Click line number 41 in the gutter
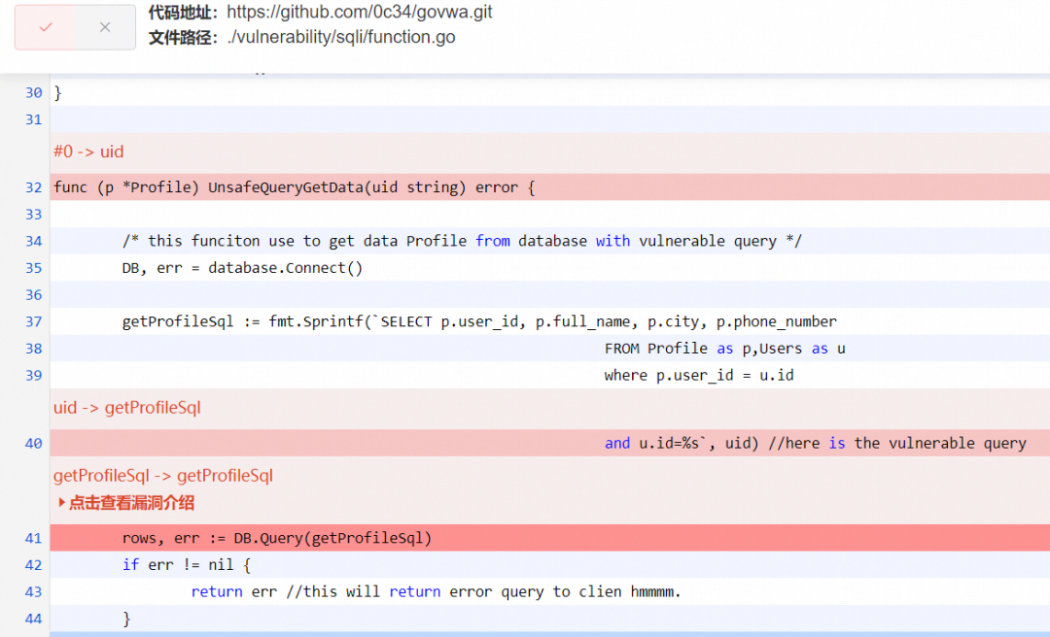 33,538
